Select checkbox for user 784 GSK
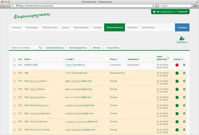Viewport: 199px width, 135px height. 14,73
